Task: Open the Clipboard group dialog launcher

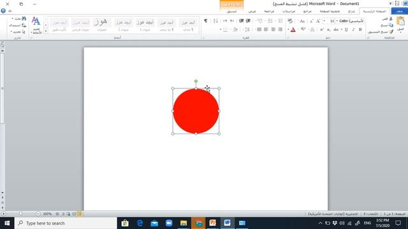Action: (368, 38)
